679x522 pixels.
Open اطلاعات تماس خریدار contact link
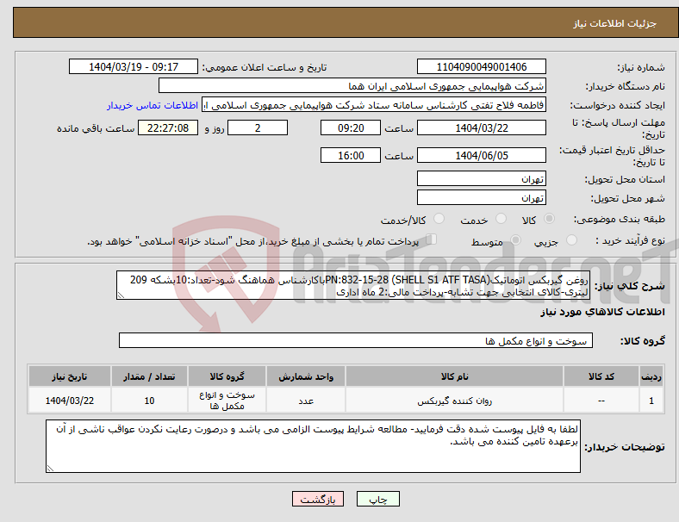[153, 106]
